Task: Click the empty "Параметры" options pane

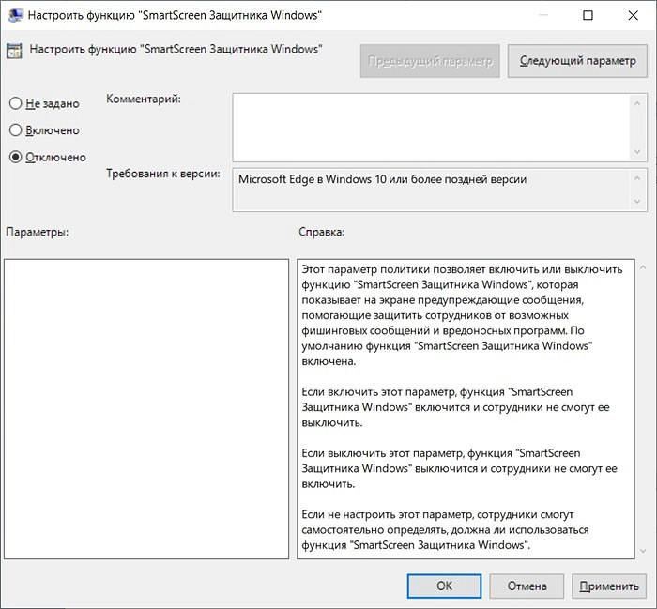Action: (146, 409)
